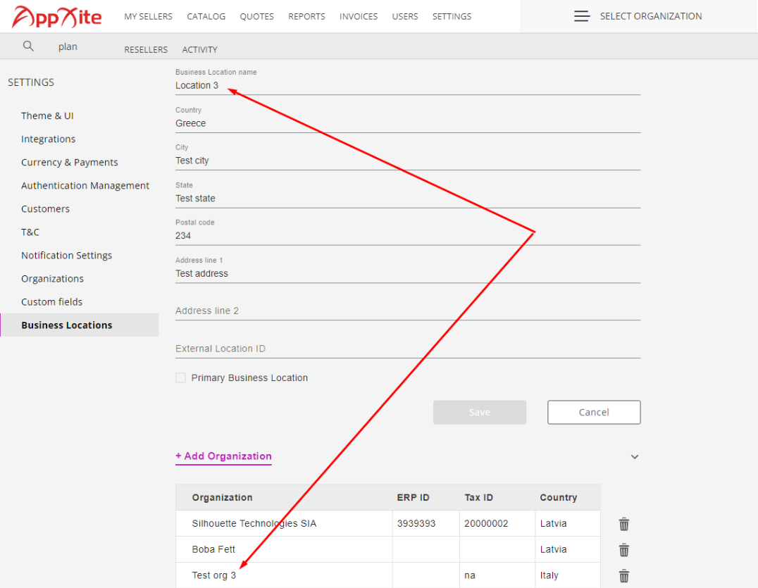
Task: Click Tax ID column header
Action: point(478,498)
